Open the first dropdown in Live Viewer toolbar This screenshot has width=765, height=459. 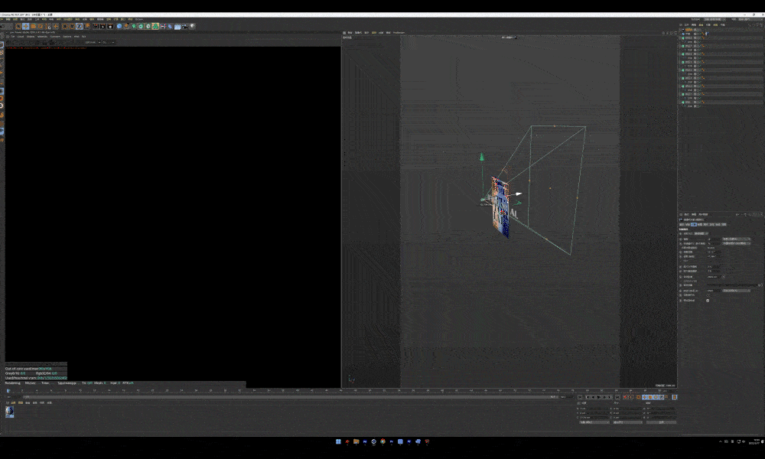click(93, 42)
